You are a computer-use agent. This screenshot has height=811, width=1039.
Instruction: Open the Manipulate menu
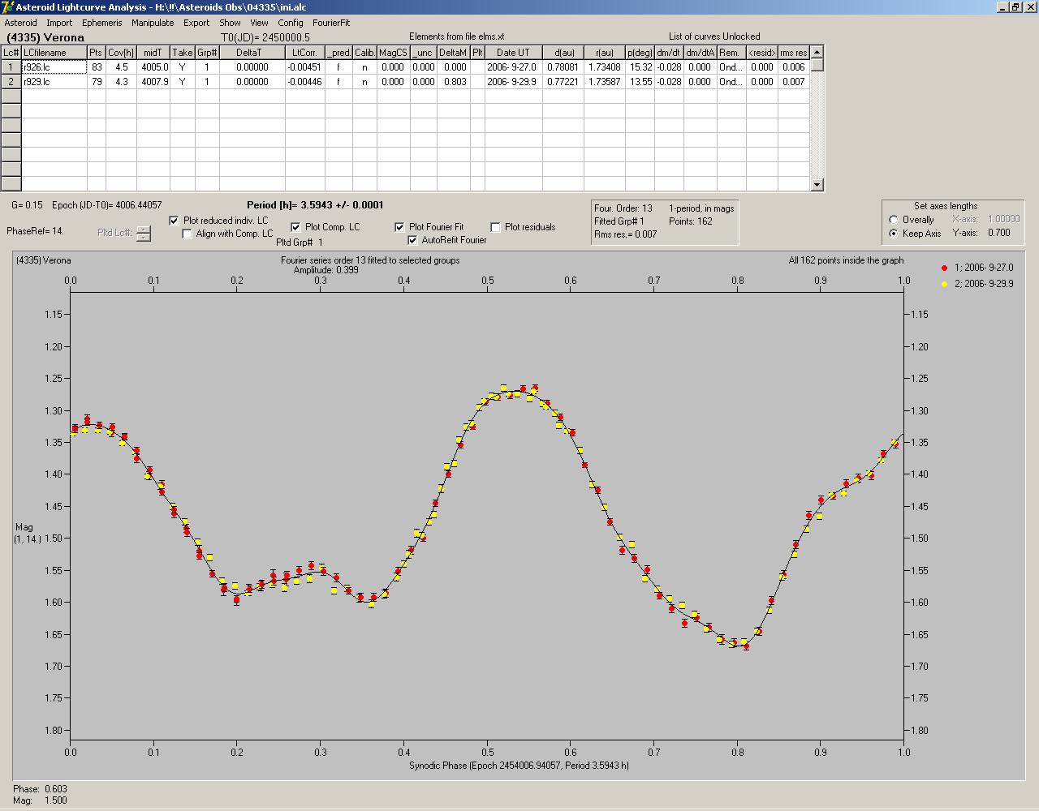(x=153, y=23)
